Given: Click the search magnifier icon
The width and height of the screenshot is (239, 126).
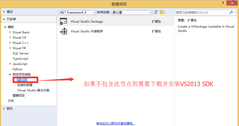Looking at the screenshot, I should (x=231, y=12).
